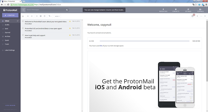Screen dimensions: 208x112
Task: Click the Proton Technologies AG certificate badge
Action: coord(22,5)
